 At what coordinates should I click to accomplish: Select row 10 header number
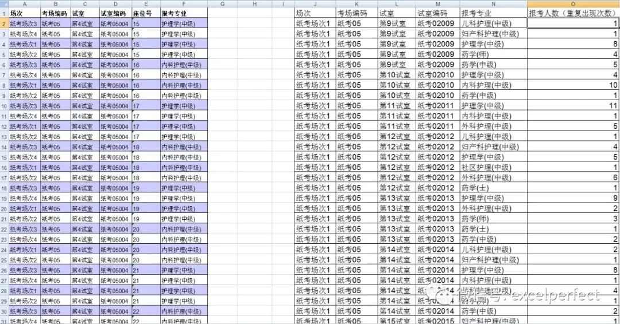[5, 106]
